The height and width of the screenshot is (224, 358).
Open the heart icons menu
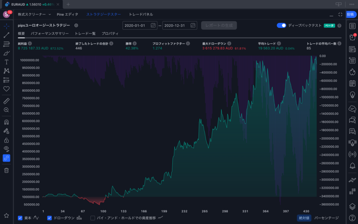pyautogui.click(x=6, y=89)
